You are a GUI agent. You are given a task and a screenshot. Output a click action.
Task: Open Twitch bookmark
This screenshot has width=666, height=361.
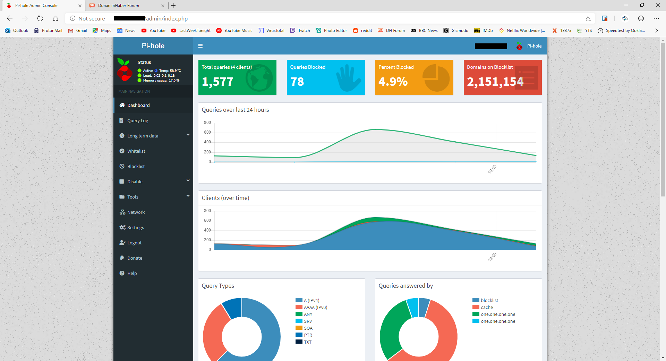(x=300, y=31)
